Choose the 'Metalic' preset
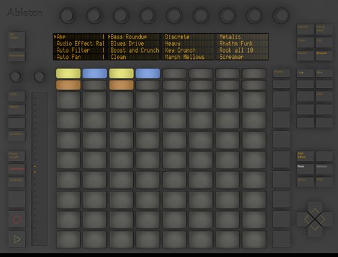Viewport: 338px width, 257px height. 230,37
